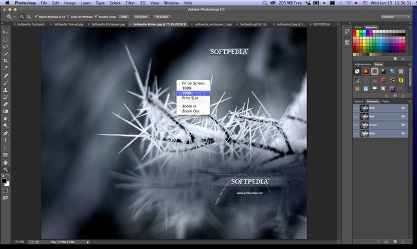This screenshot has width=417, height=249.
Task: Select the Eyedropper tool
Action: coord(5,68)
